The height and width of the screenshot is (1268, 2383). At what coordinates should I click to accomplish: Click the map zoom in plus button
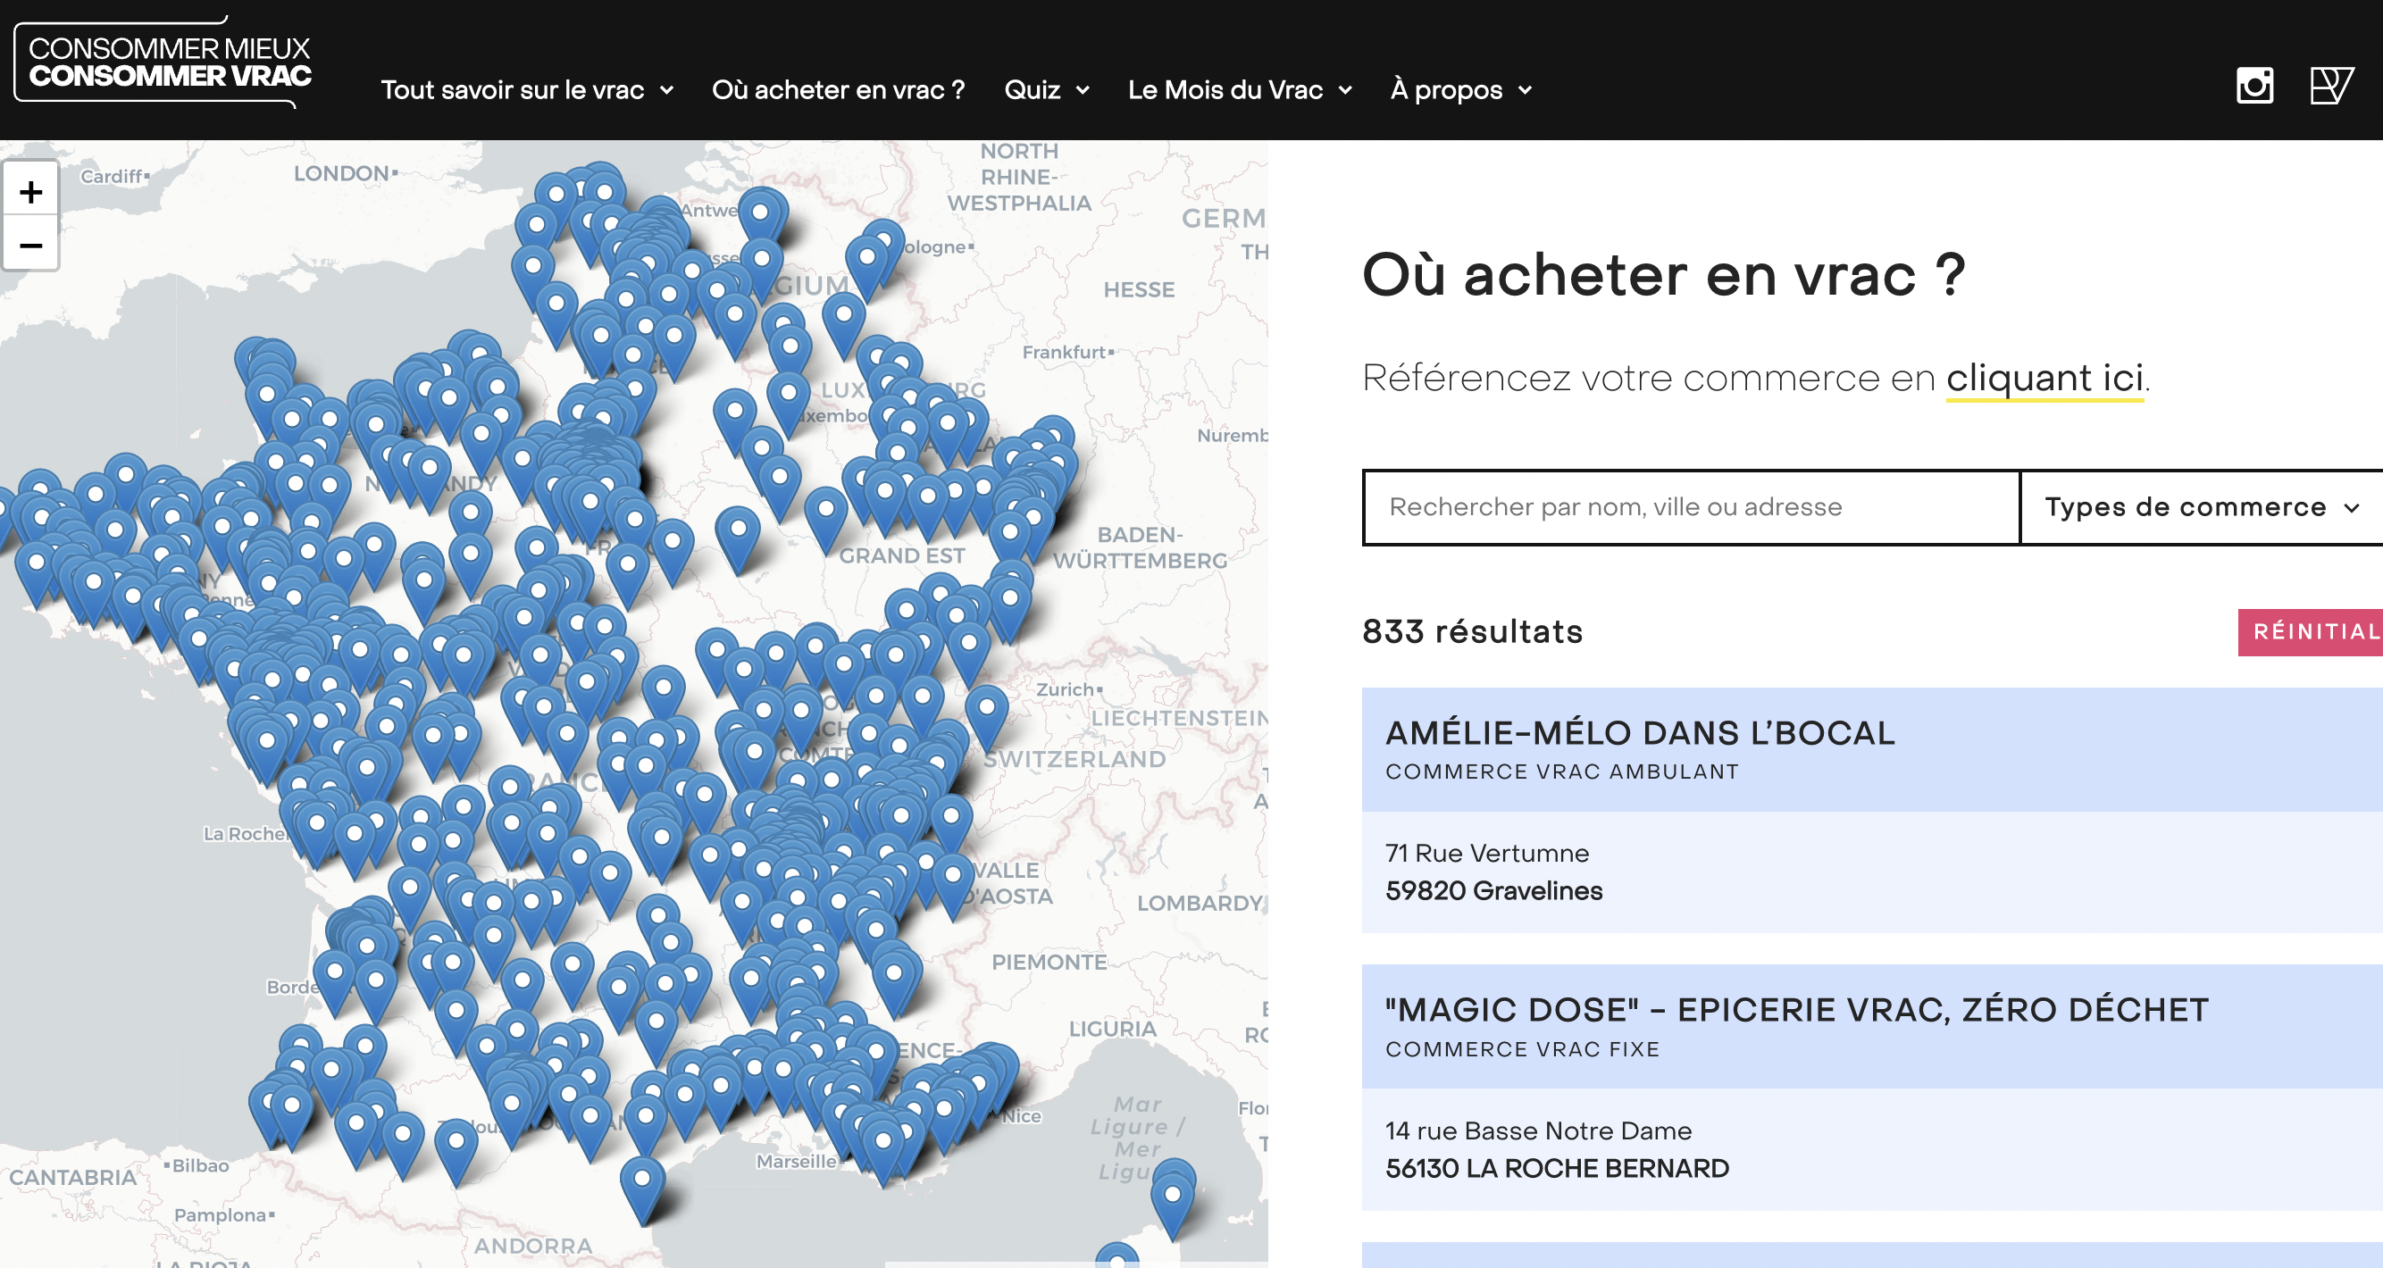[30, 191]
